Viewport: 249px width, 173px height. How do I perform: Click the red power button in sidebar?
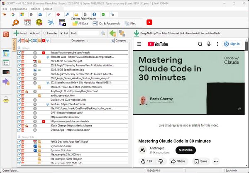6,34
